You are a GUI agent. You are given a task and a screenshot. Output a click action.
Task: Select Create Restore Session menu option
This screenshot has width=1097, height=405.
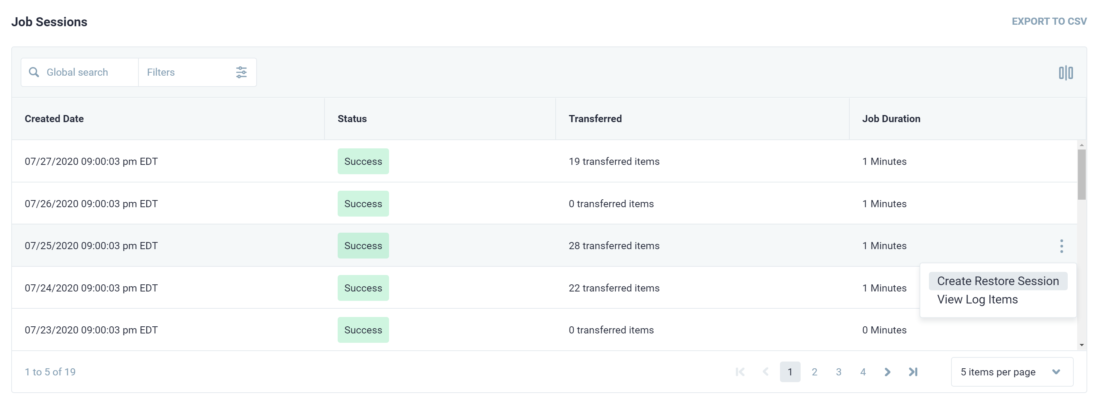click(997, 281)
